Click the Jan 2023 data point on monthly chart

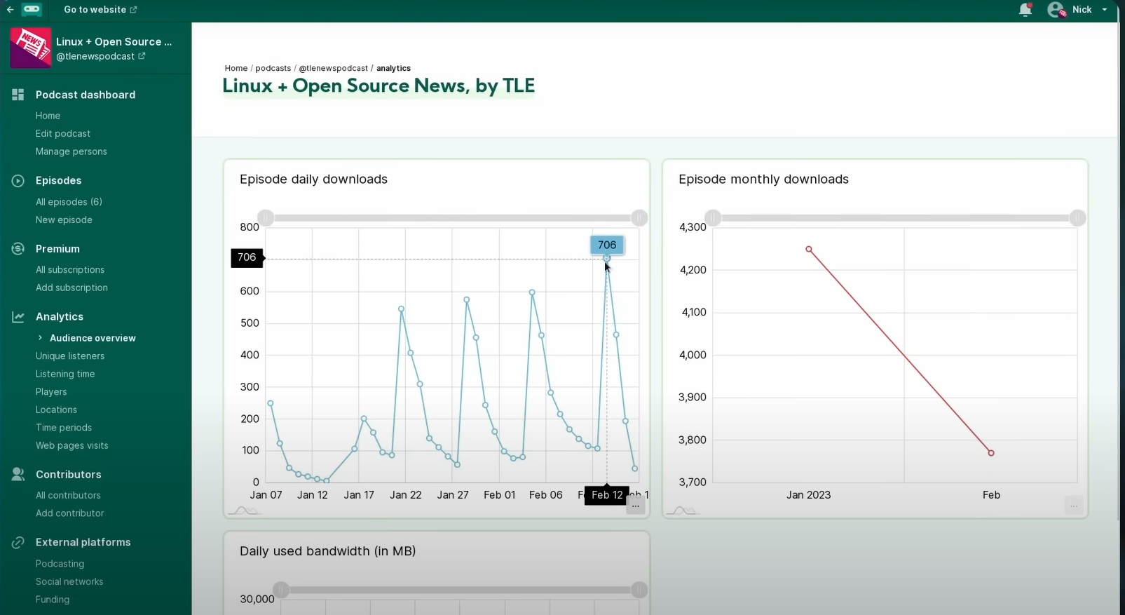point(809,250)
